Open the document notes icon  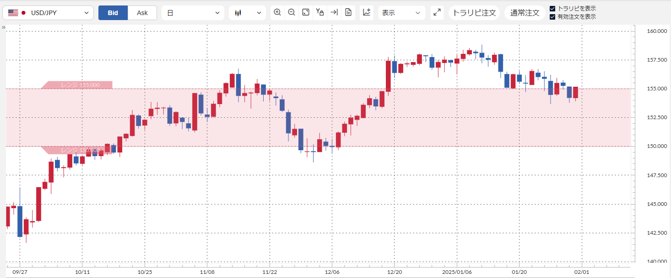(x=348, y=12)
